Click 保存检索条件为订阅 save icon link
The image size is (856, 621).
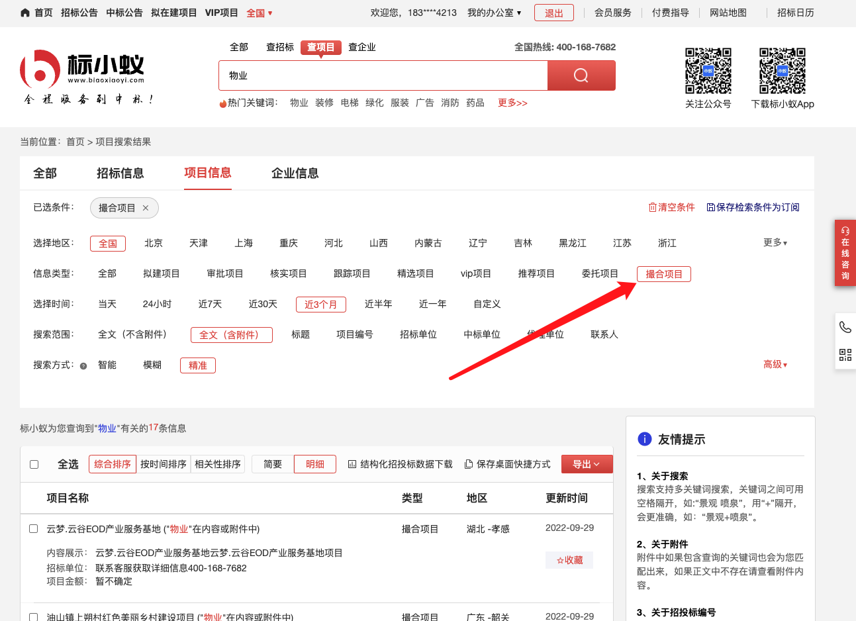(x=753, y=207)
